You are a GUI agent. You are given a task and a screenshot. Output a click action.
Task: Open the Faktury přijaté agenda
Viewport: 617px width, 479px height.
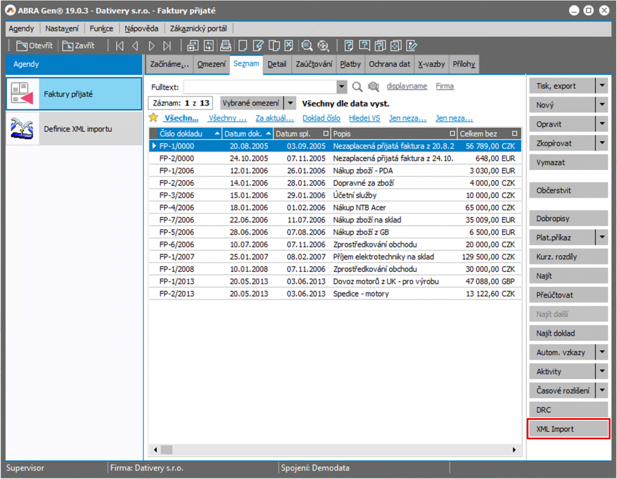(74, 94)
